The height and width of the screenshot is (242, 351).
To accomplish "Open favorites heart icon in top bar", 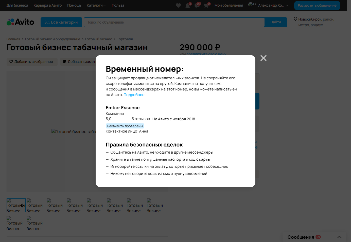I will pyautogui.click(x=178, y=5).
